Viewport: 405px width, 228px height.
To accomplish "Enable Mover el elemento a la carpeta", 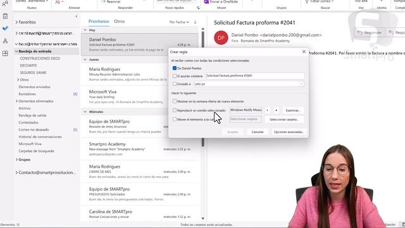I will pyautogui.click(x=175, y=120).
